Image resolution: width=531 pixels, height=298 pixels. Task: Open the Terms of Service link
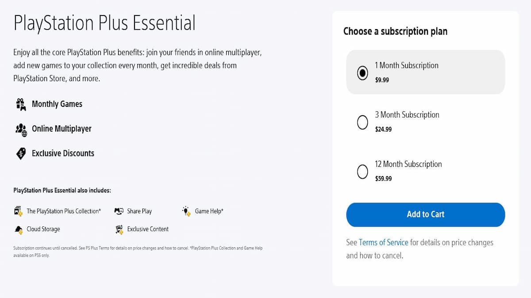[384, 242]
